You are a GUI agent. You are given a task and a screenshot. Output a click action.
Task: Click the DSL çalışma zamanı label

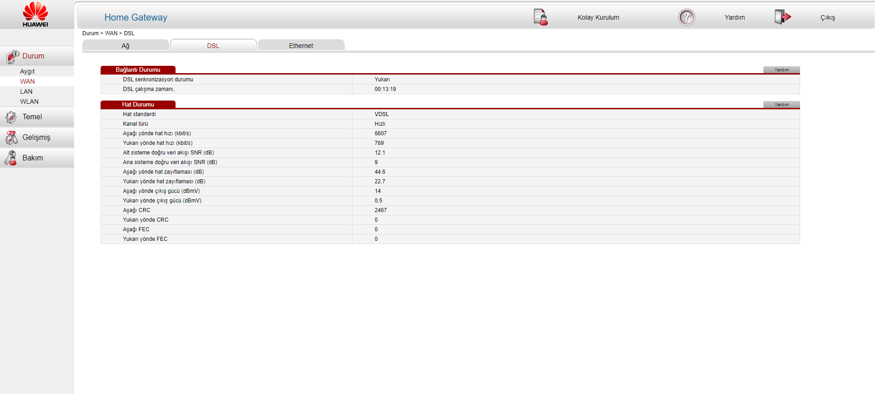tap(149, 89)
